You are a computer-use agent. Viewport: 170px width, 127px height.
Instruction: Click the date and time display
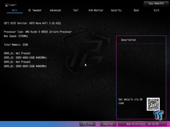click(x=143, y=124)
